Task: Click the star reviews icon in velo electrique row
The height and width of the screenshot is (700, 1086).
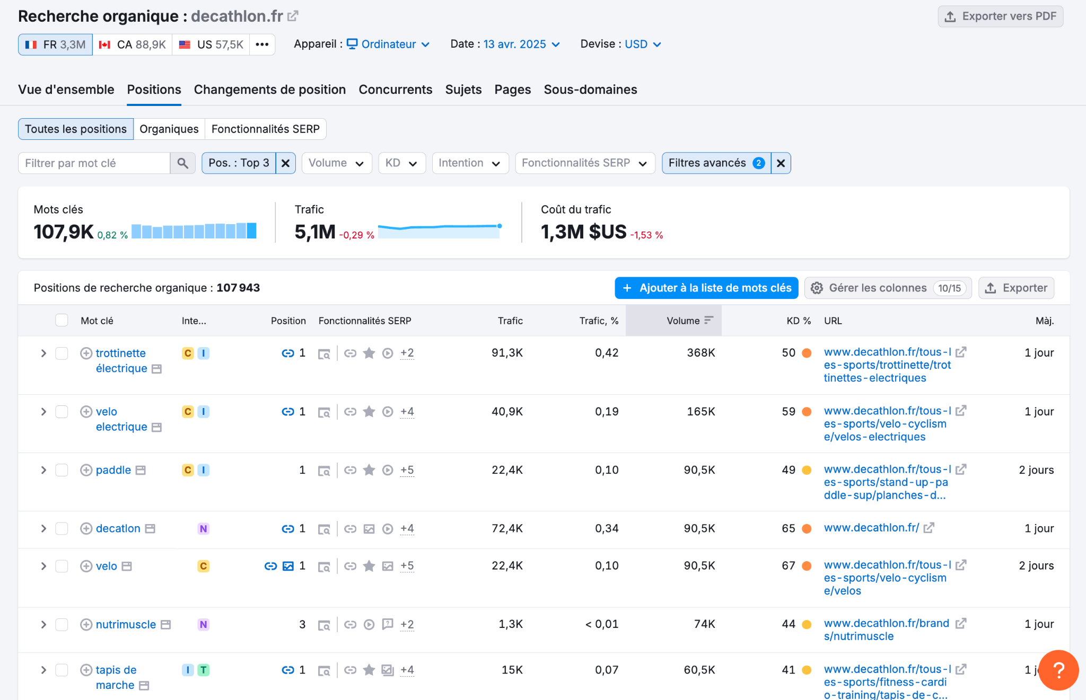Action: pyautogui.click(x=369, y=412)
